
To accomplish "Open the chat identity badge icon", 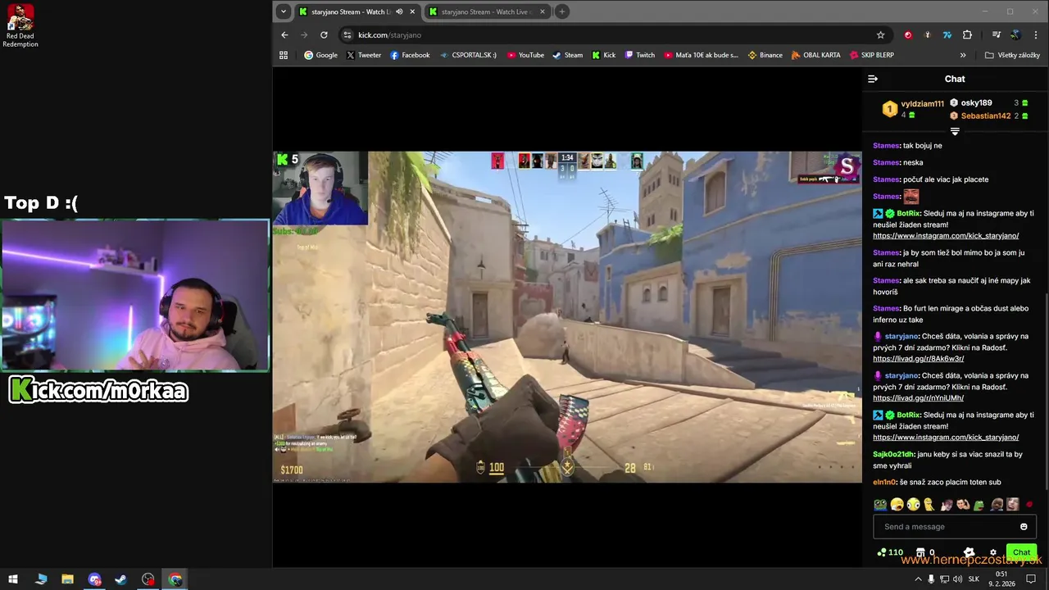I will 970,552.
